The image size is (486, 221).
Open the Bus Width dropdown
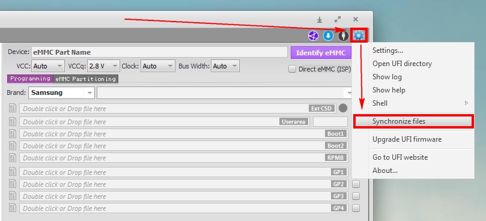225,66
